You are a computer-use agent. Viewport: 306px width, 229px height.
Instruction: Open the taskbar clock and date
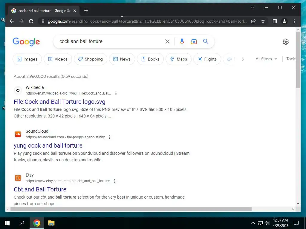point(280,223)
